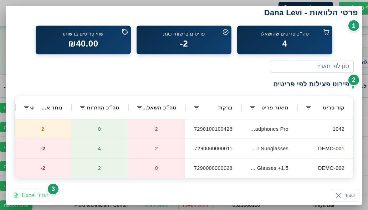Click the descending sort arrow in נותר column
This screenshot has width=368, height=210.
pos(32,108)
